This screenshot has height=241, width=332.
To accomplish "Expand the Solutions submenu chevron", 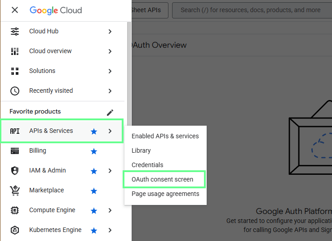I will (110, 71).
